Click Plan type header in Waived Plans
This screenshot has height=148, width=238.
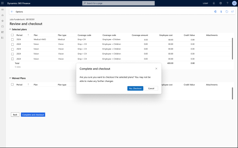pos(62,85)
